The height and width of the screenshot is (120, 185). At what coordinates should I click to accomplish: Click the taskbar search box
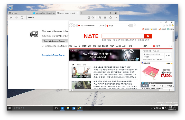(x=33, y=108)
